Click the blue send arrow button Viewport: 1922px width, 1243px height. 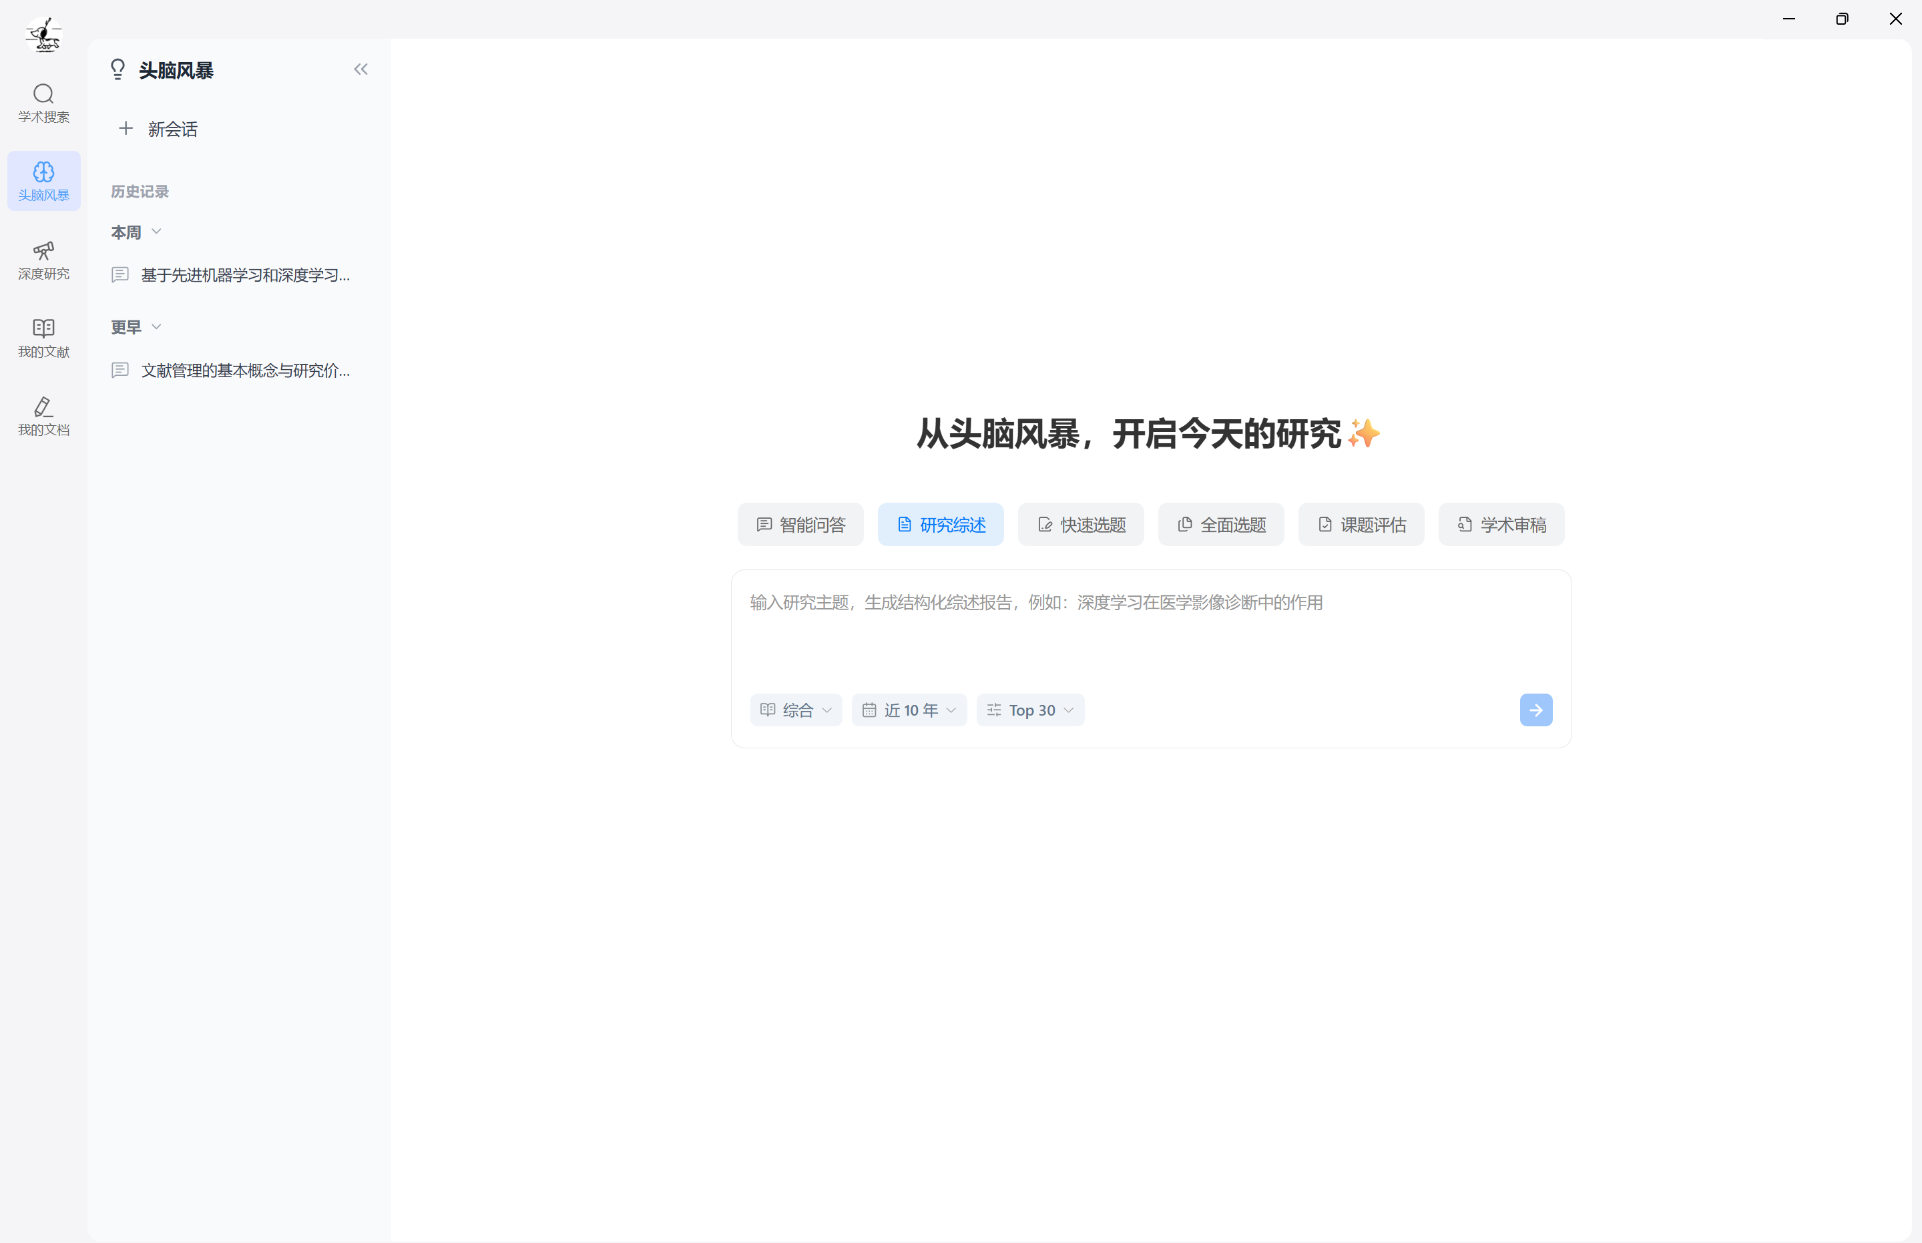coord(1535,710)
